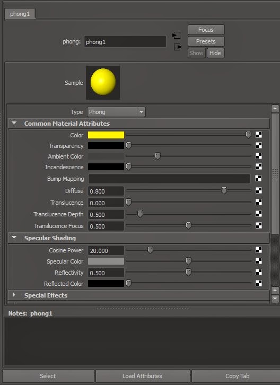
Task: Open texture map button for Translucence Depth
Action: [259, 214]
